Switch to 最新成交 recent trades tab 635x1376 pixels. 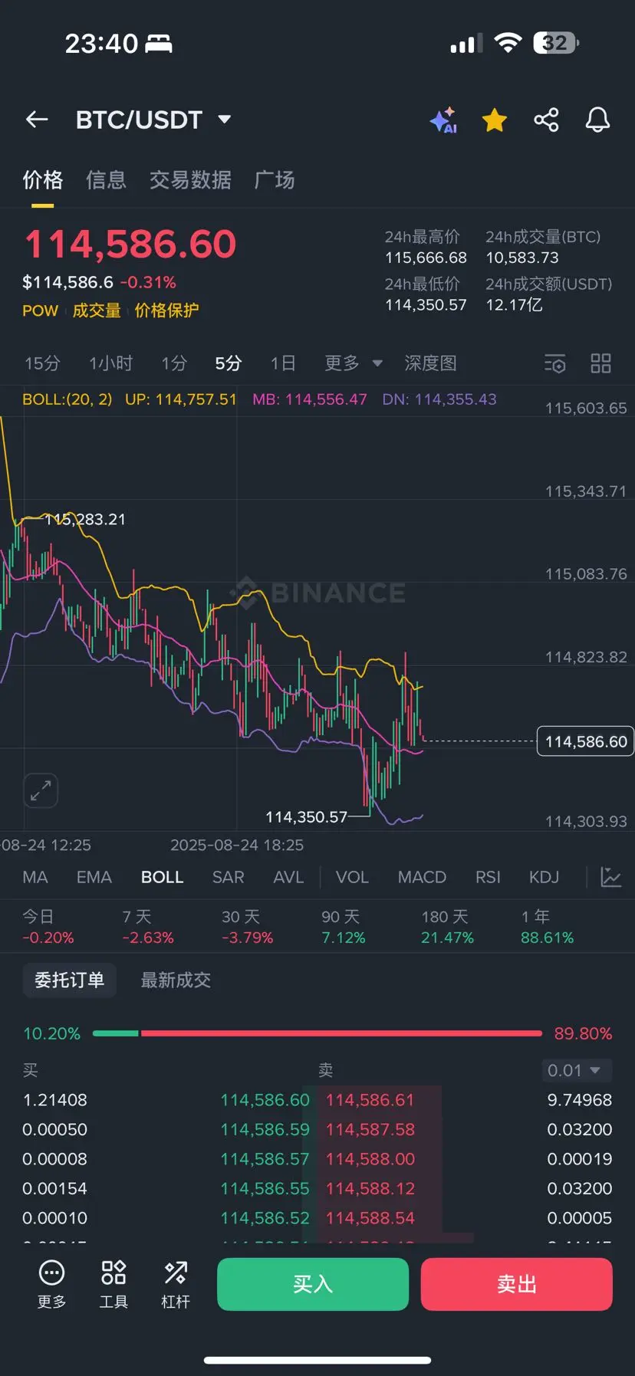[176, 980]
